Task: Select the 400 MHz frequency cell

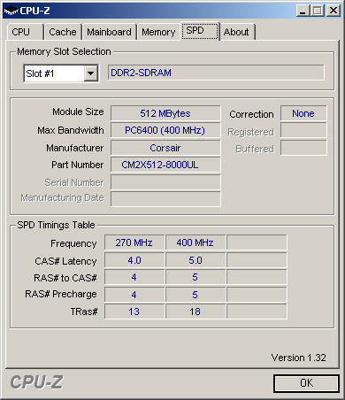Action: (x=195, y=242)
